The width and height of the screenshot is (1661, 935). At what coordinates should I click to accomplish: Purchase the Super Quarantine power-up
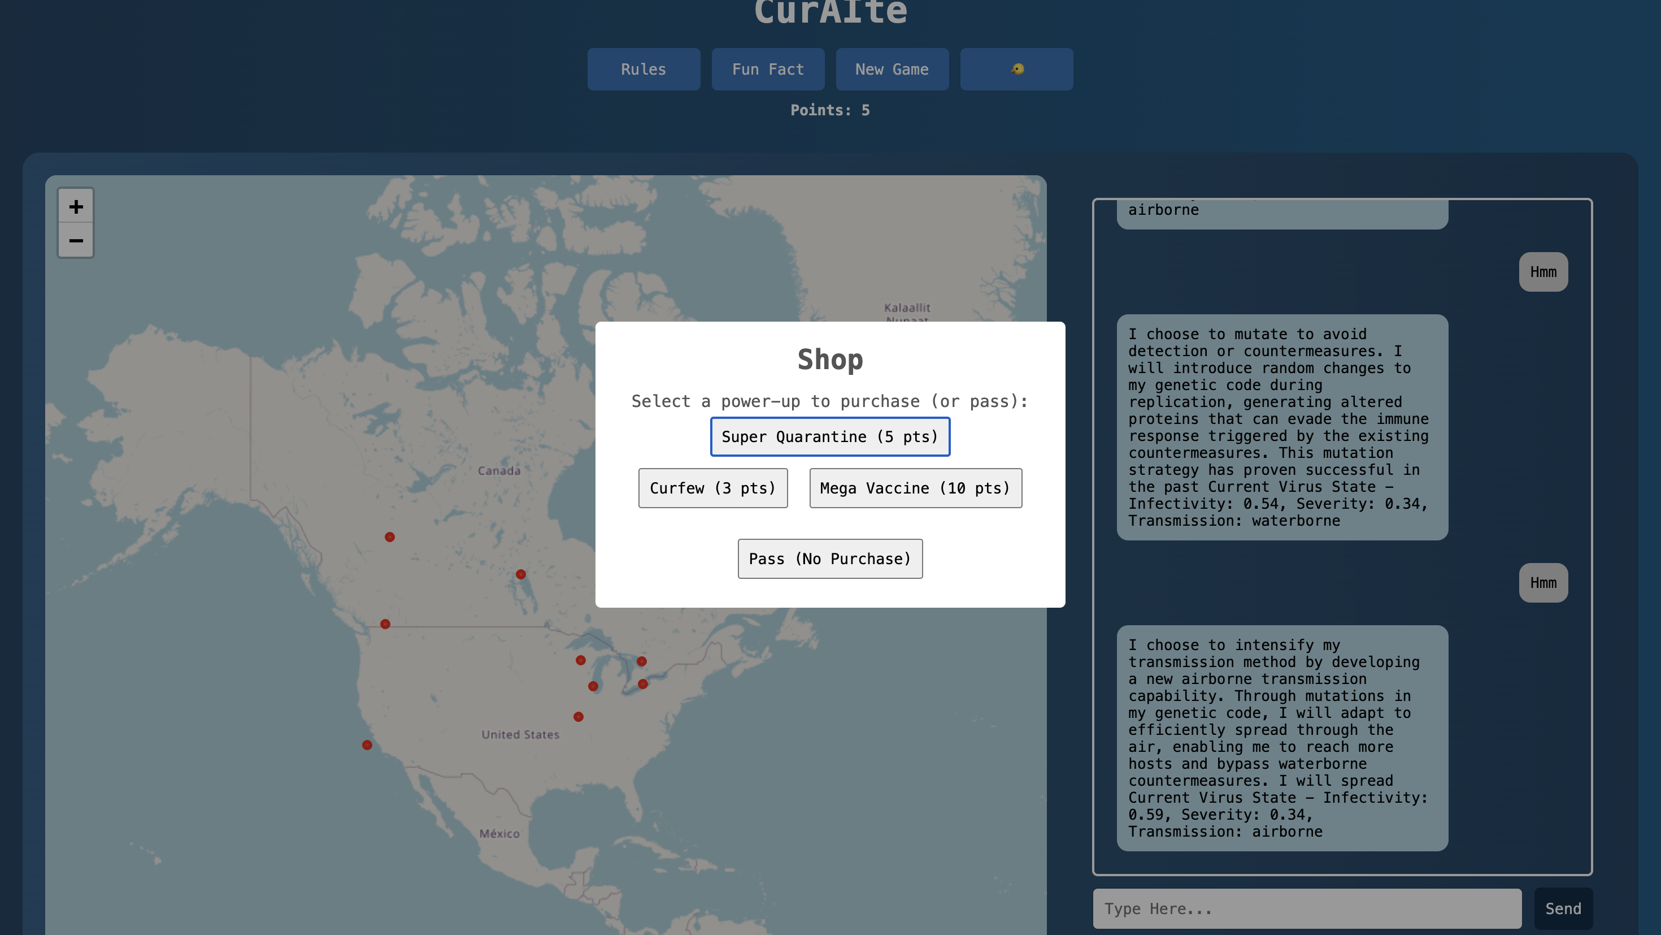(831, 436)
